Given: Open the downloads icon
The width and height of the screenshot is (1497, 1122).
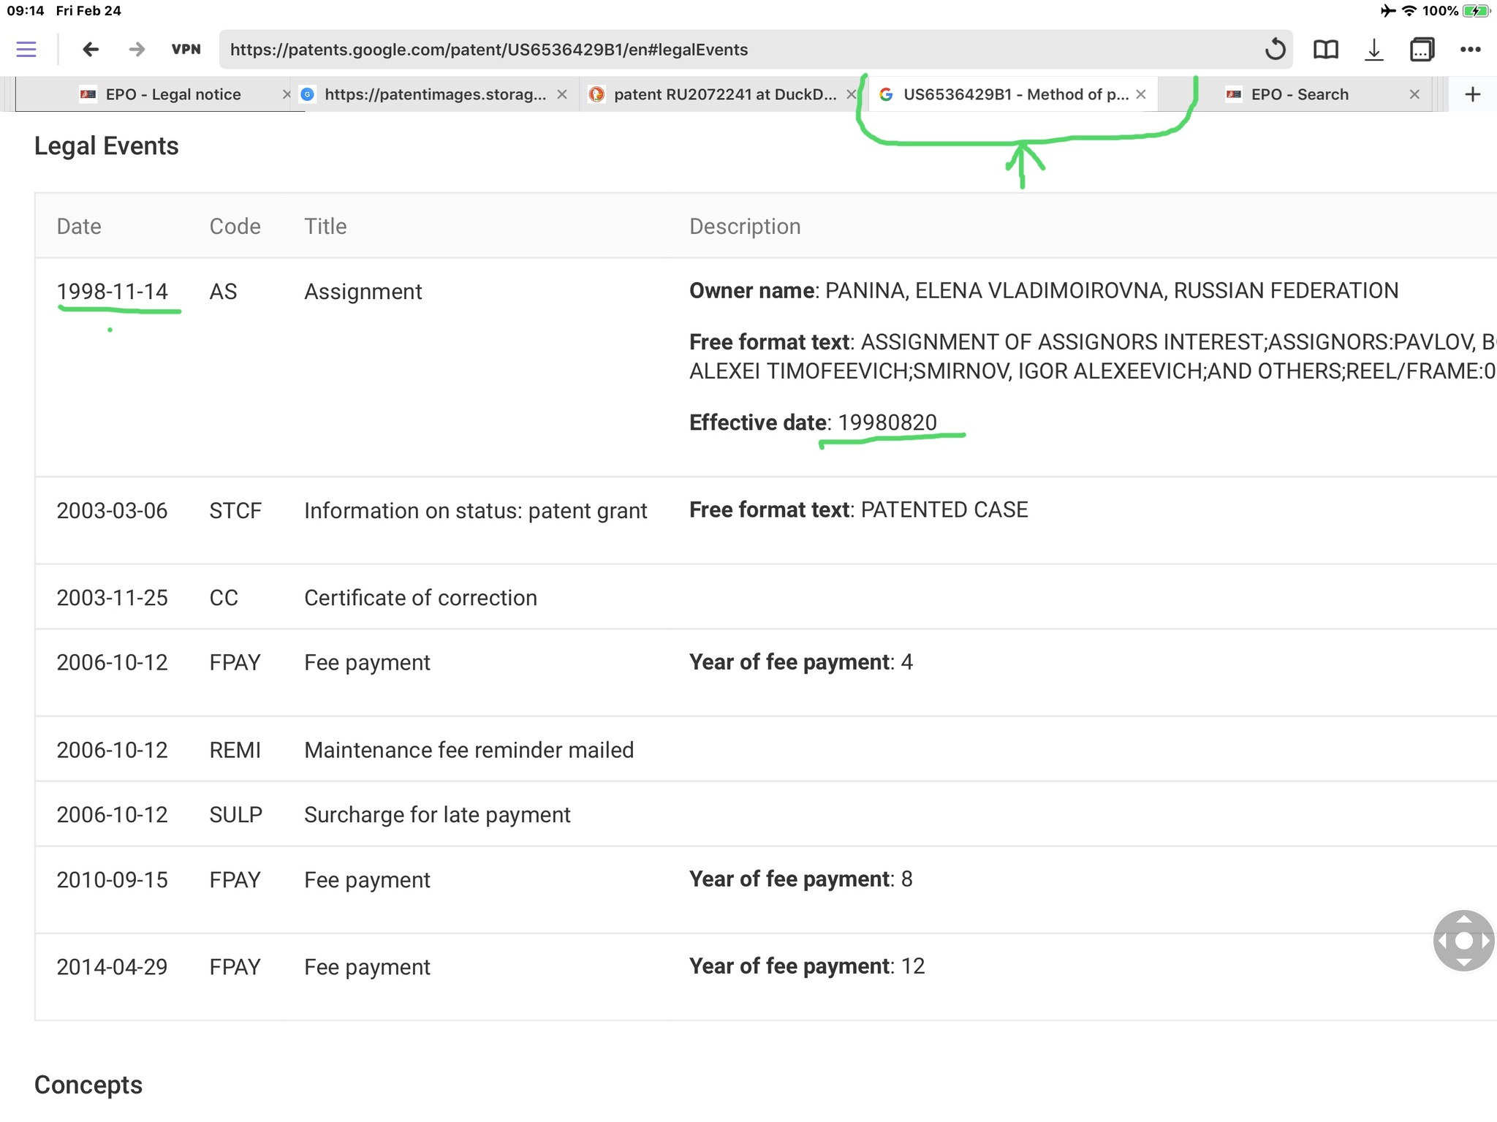Looking at the screenshot, I should pos(1374,50).
